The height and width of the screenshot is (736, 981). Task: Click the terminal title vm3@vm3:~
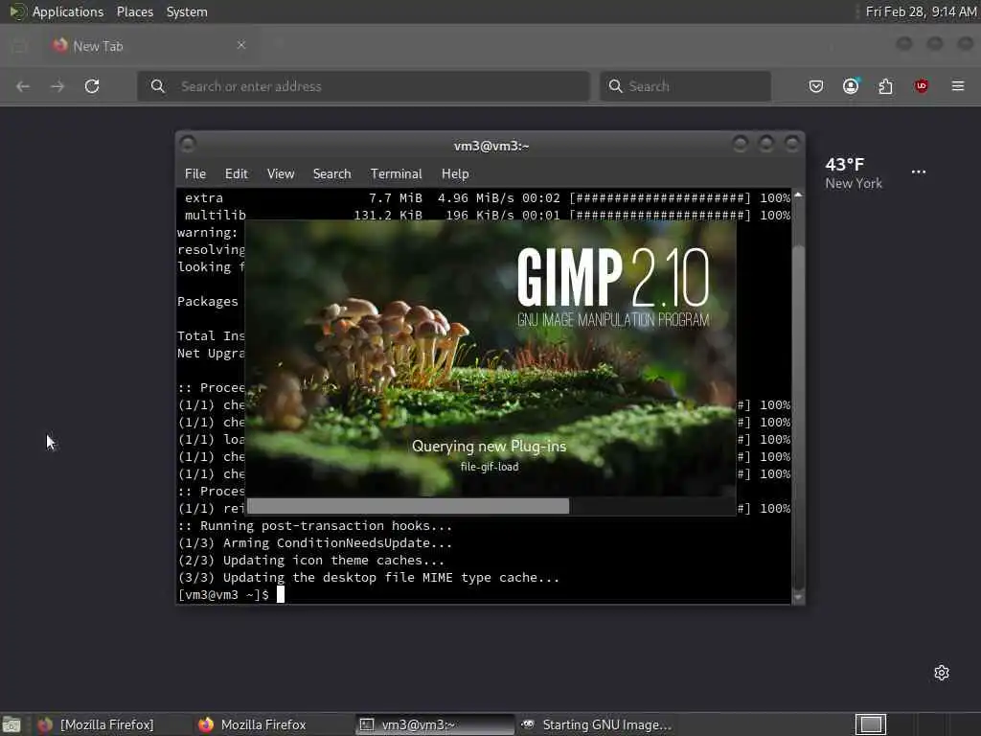[x=491, y=146]
